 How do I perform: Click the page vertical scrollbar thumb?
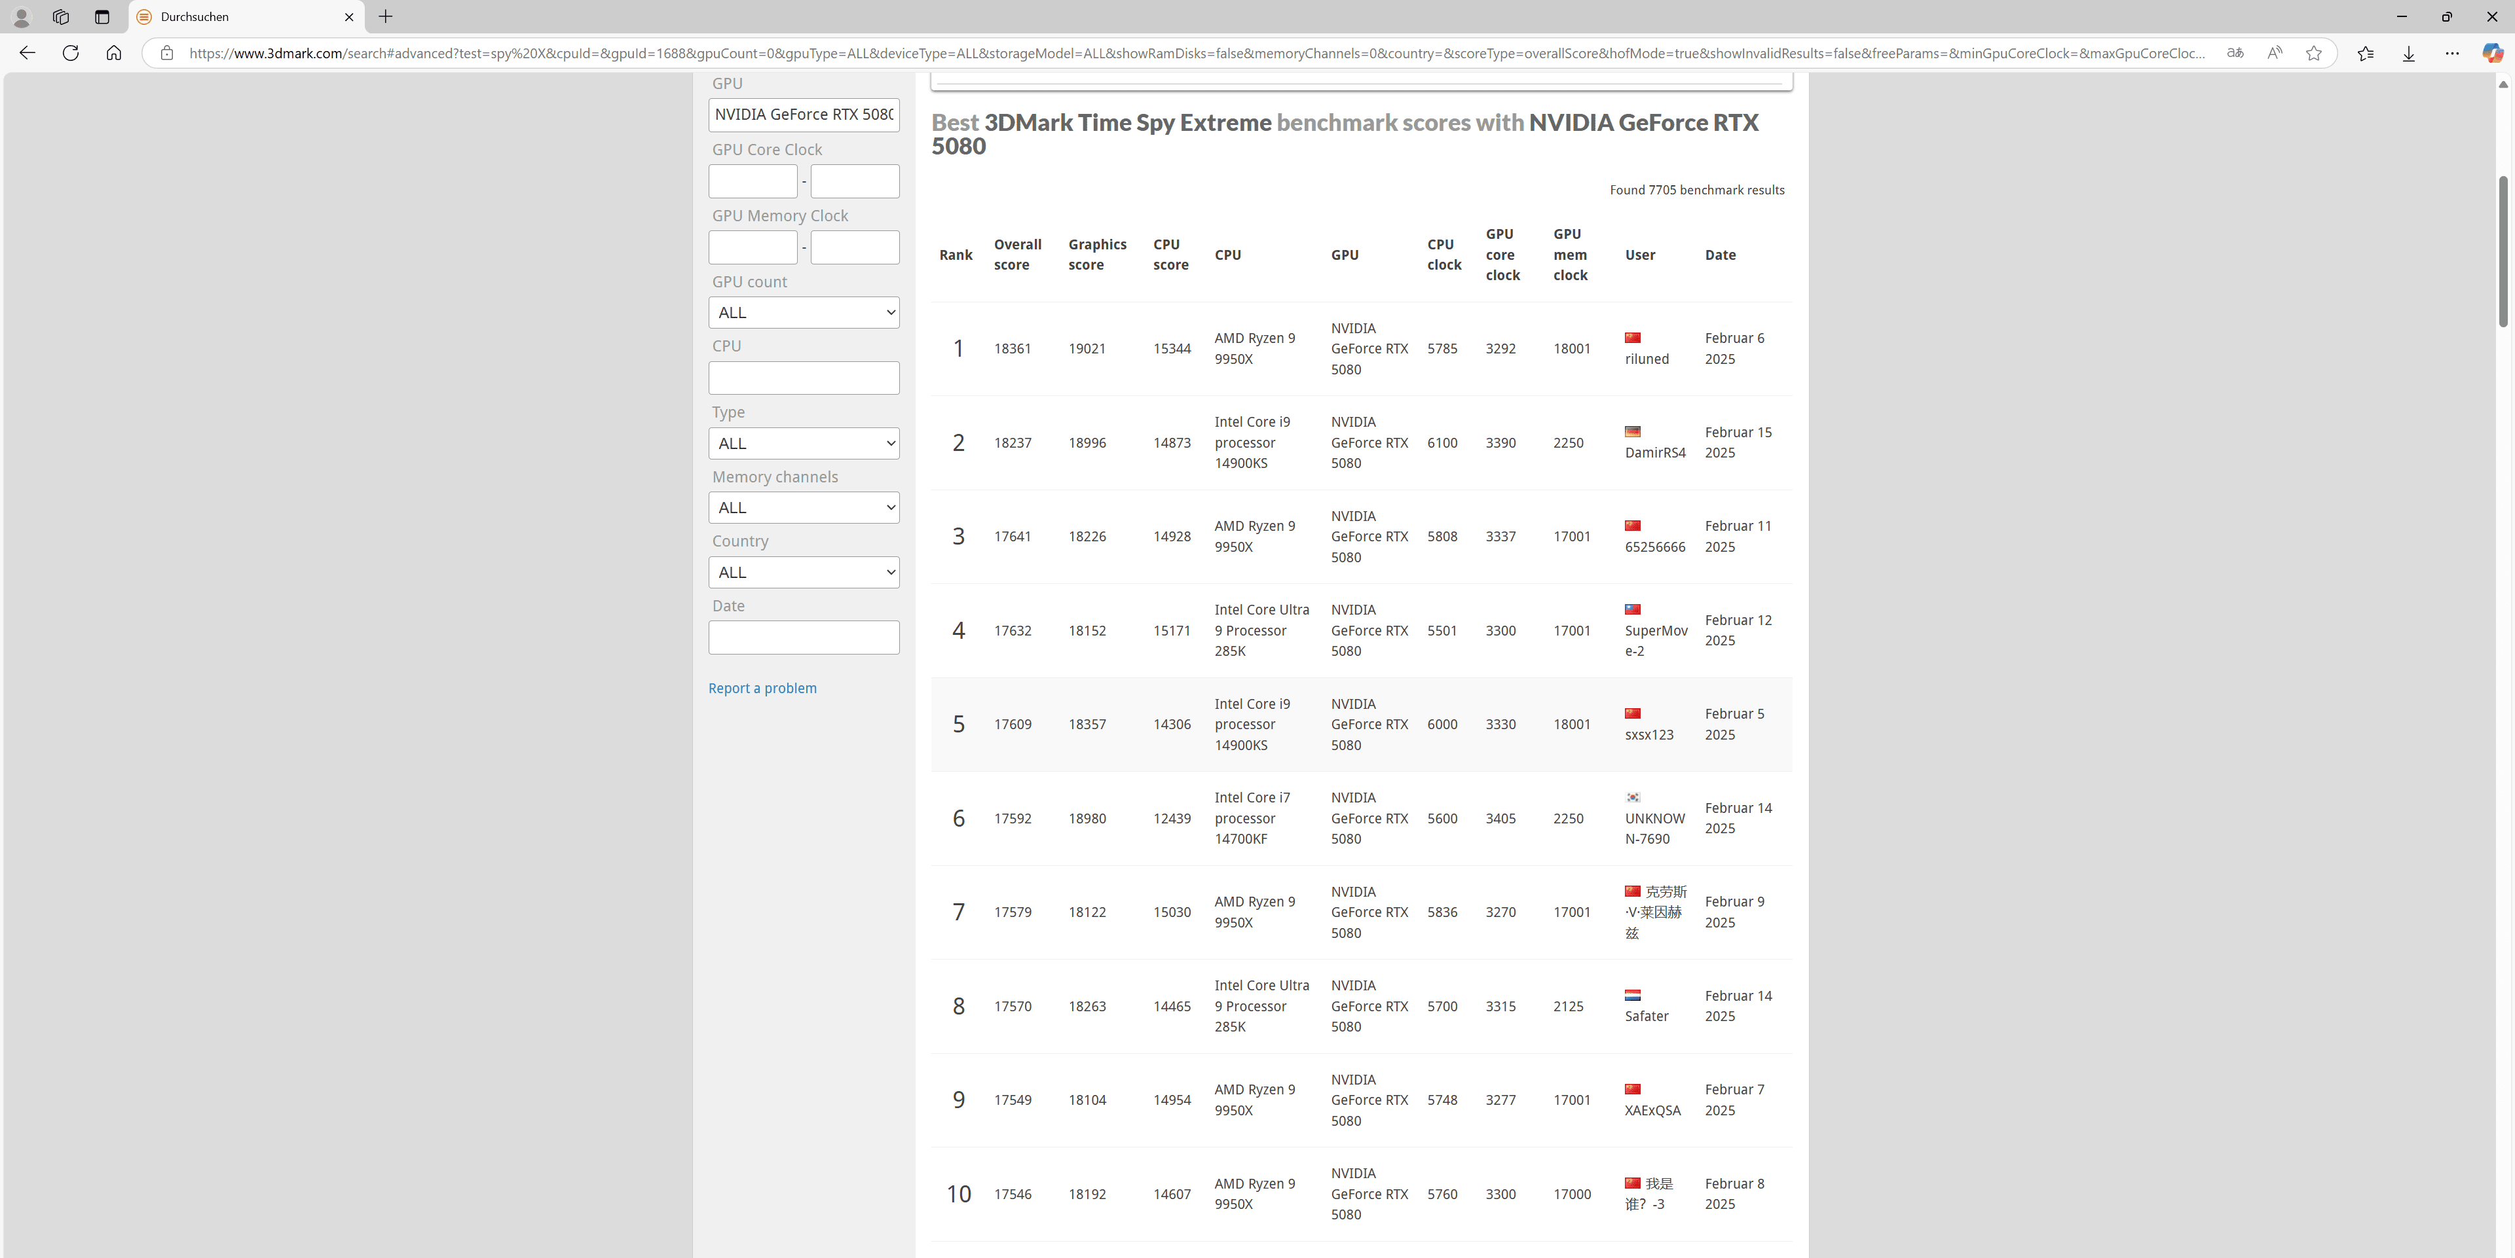point(2503,251)
